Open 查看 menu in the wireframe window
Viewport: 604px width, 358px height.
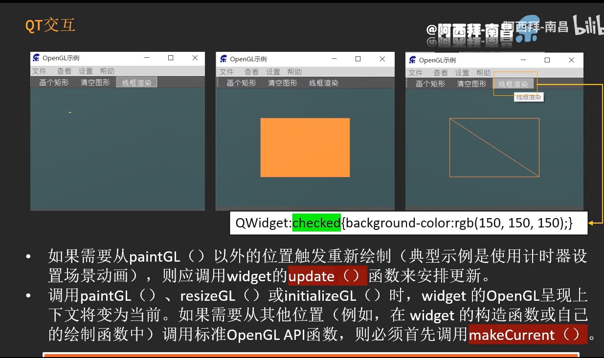point(441,73)
